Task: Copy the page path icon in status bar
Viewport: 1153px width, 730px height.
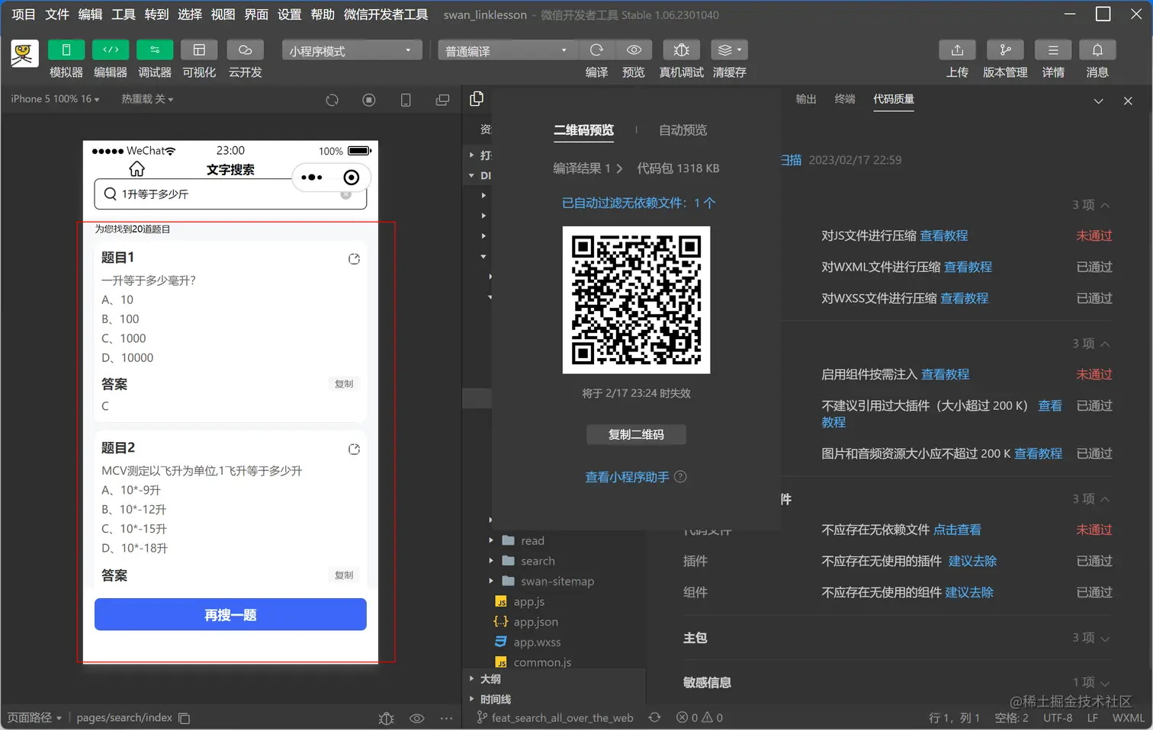Action: (184, 718)
